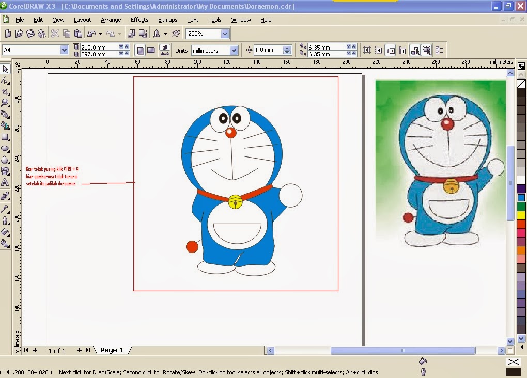Screen dimensions: 527x378
Task: Open the zoom level dropdown
Action: tap(225, 34)
